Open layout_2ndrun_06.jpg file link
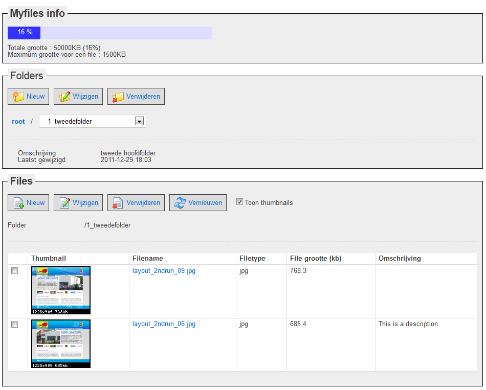The image size is (486, 390). [164, 324]
